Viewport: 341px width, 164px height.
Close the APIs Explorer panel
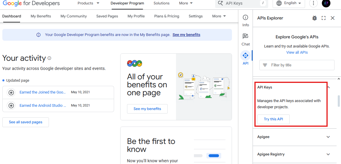click(x=332, y=18)
